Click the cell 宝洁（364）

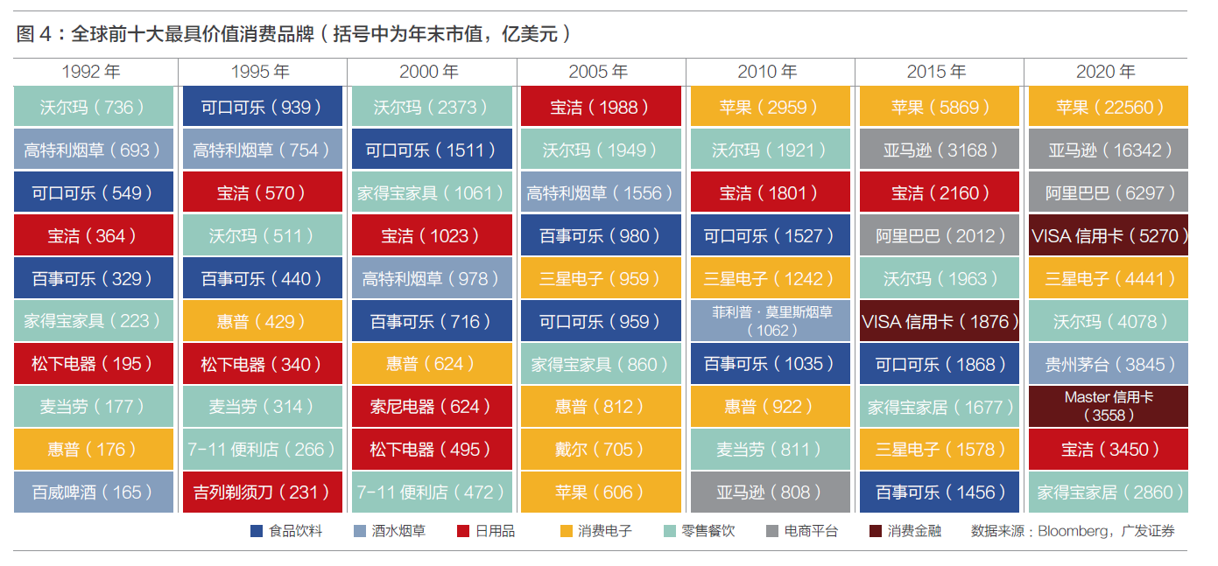coord(94,235)
